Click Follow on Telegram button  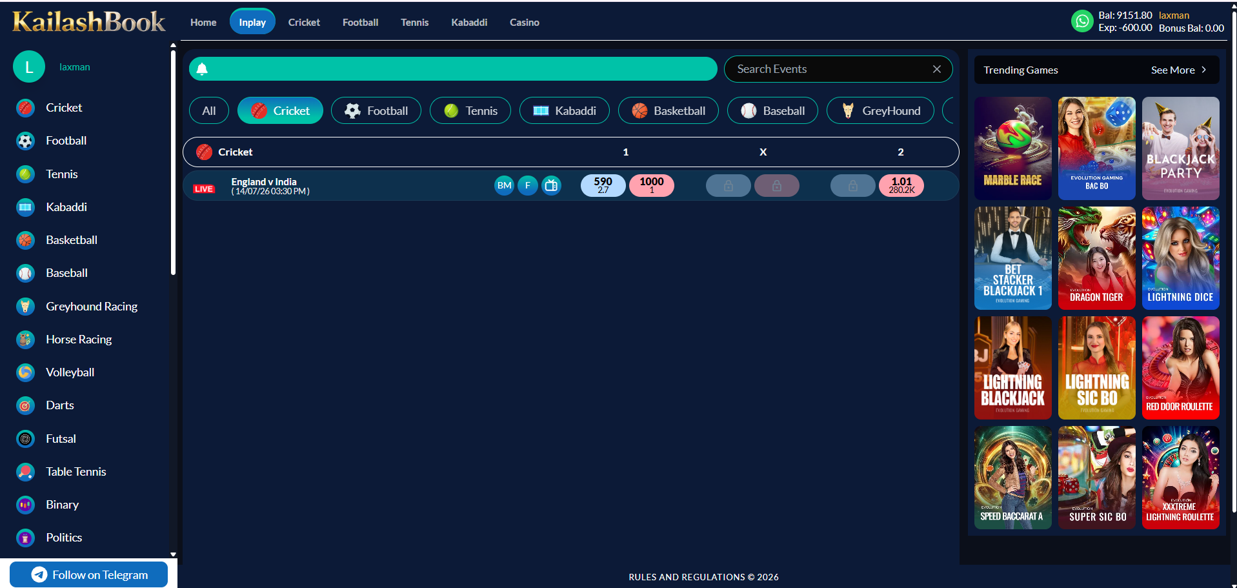(89, 574)
